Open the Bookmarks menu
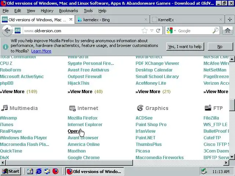The height and width of the screenshot is (176, 235). tap(69, 11)
